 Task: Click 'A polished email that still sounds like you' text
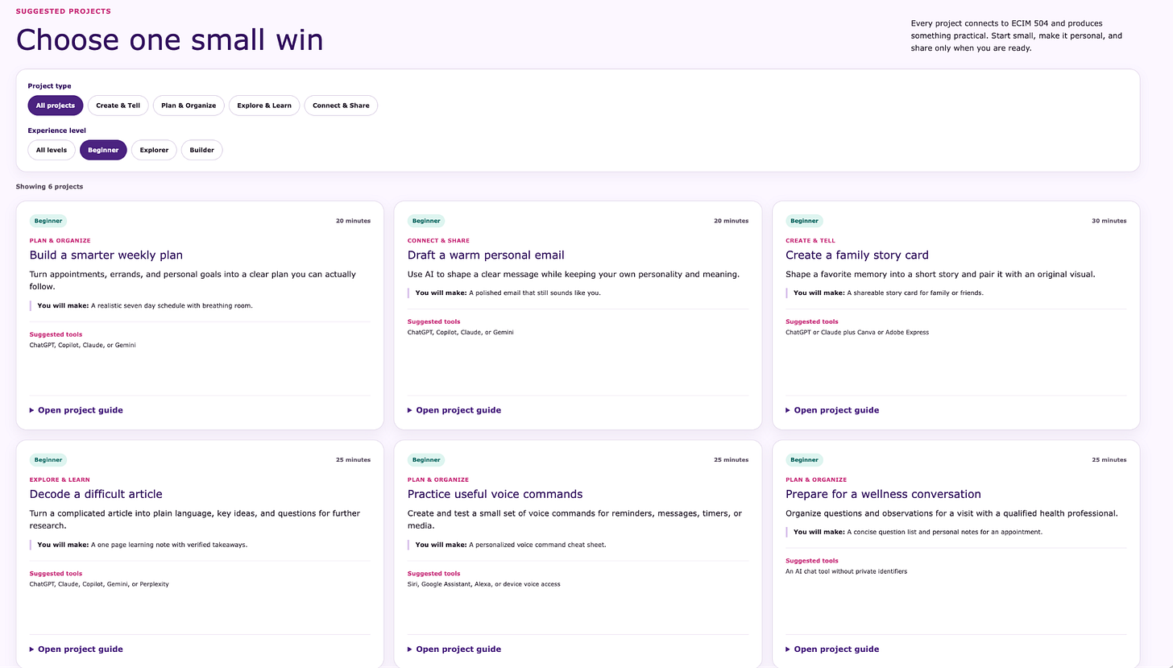pos(537,293)
